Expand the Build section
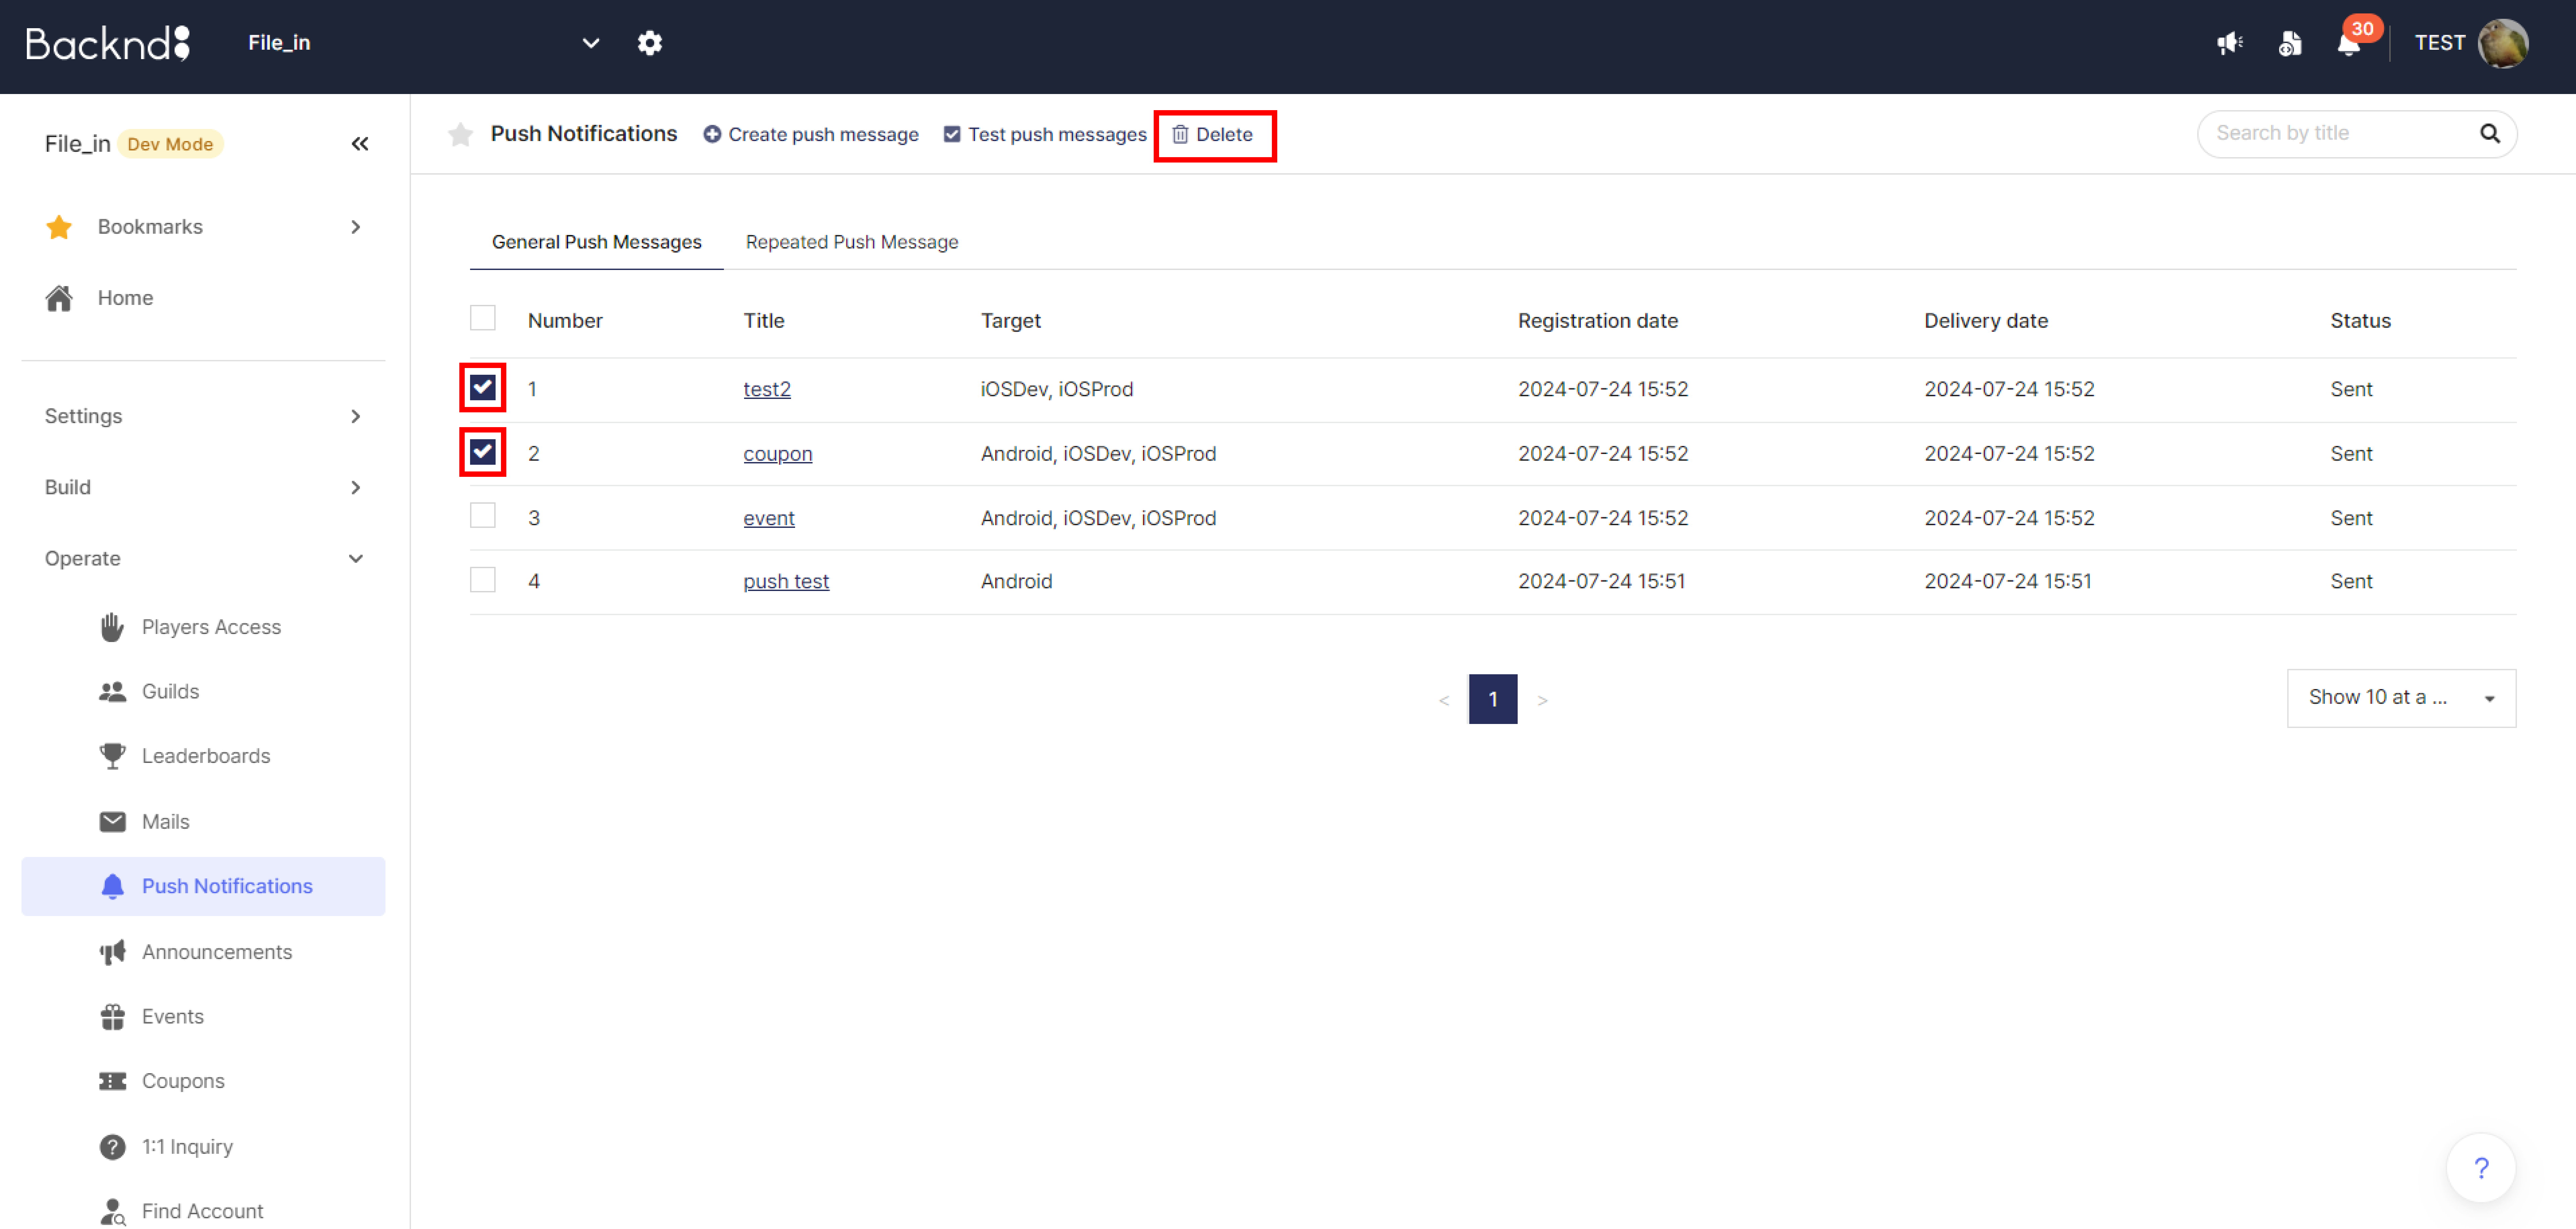This screenshot has width=2576, height=1229. pos(203,487)
